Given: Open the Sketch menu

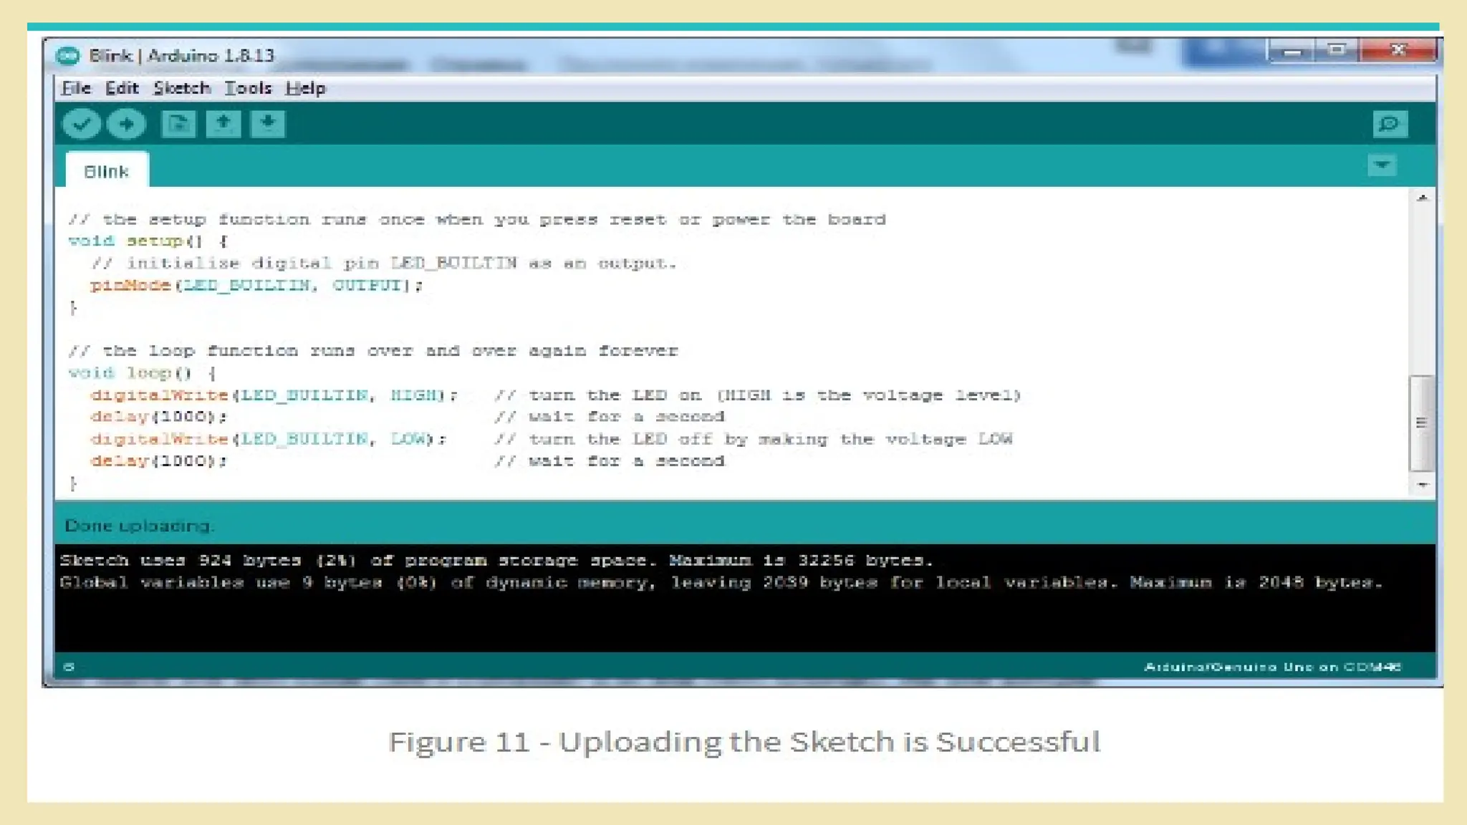Looking at the screenshot, I should 181,88.
